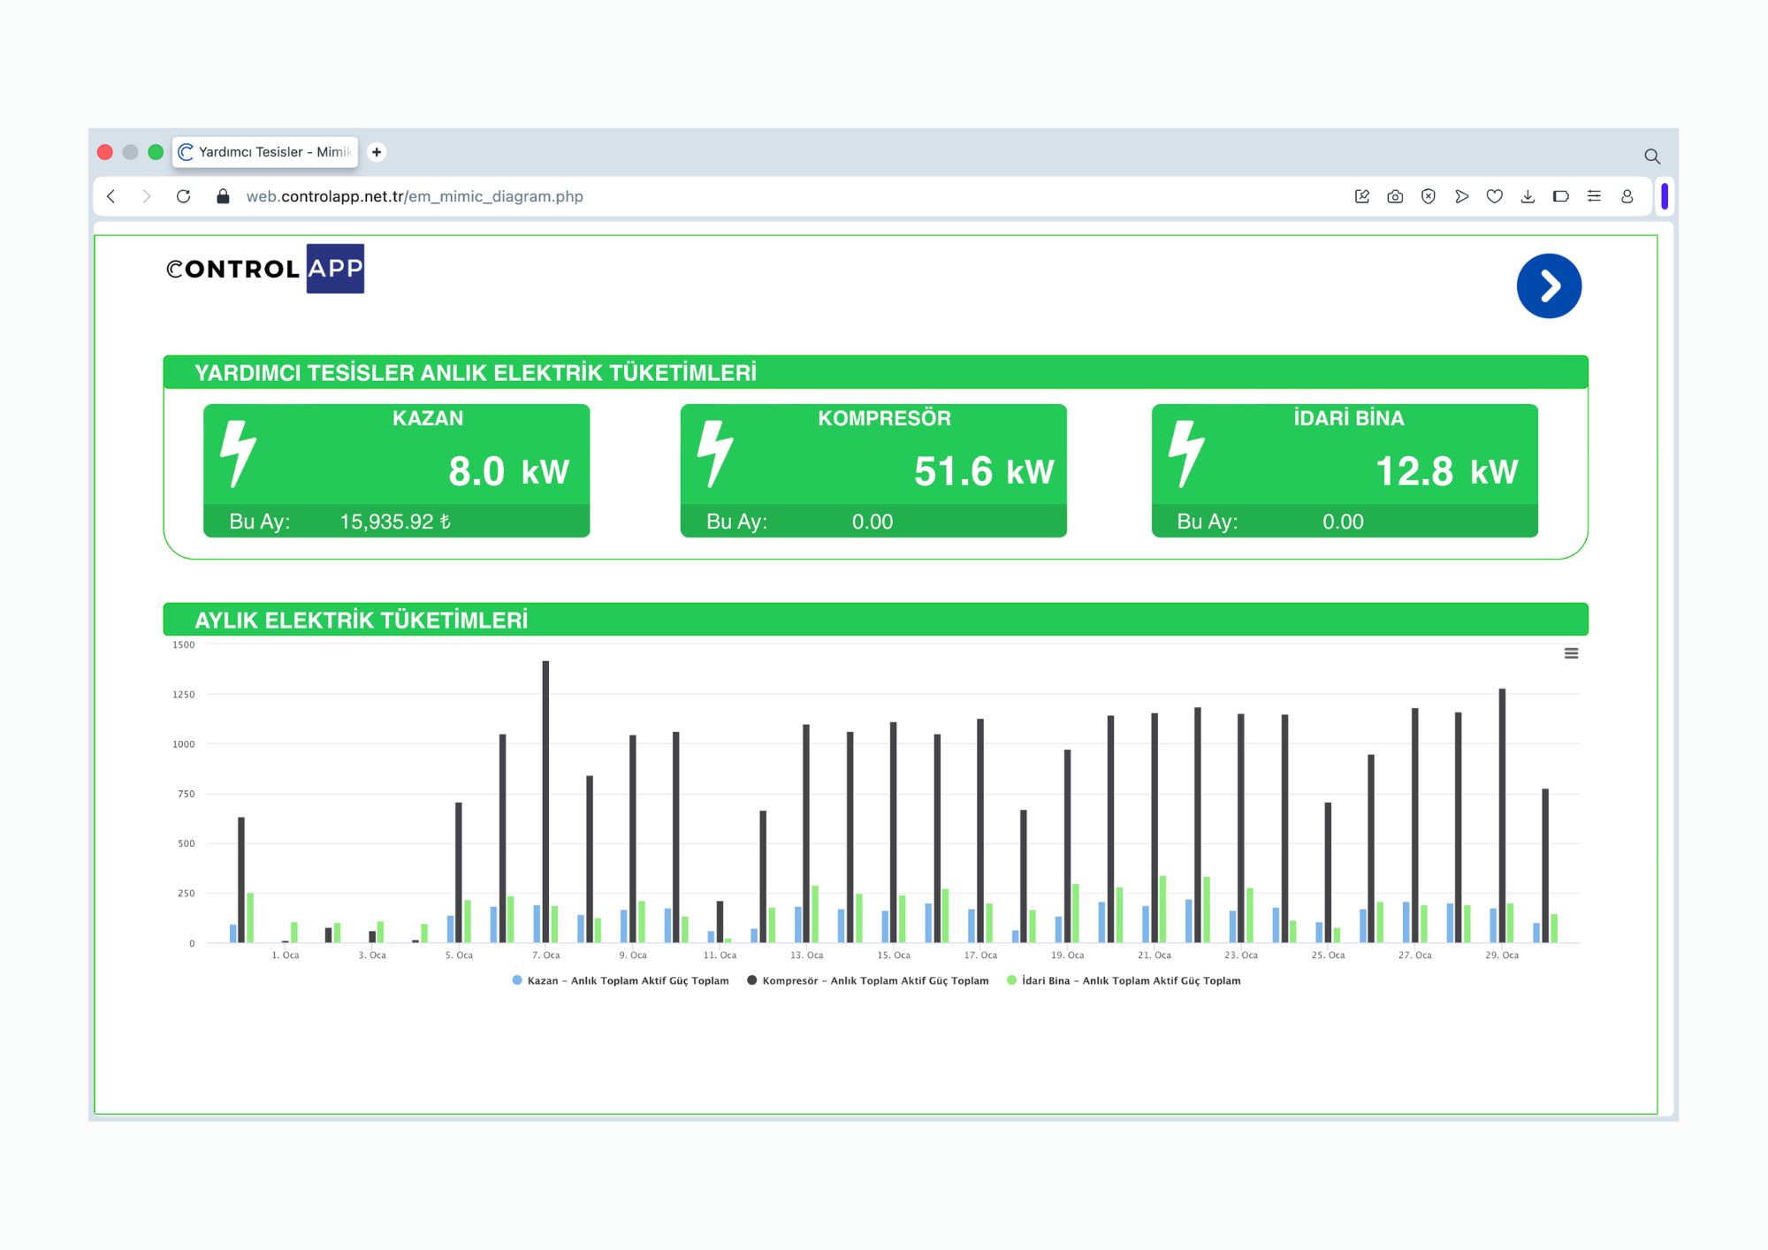Open the downloads icon in browser toolbar
This screenshot has width=1768, height=1250.
(x=1528, y=196)
